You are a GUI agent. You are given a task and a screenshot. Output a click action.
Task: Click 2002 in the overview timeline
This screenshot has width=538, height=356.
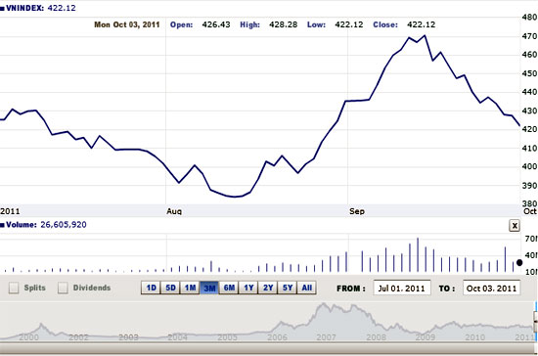(x=78, y=337)
